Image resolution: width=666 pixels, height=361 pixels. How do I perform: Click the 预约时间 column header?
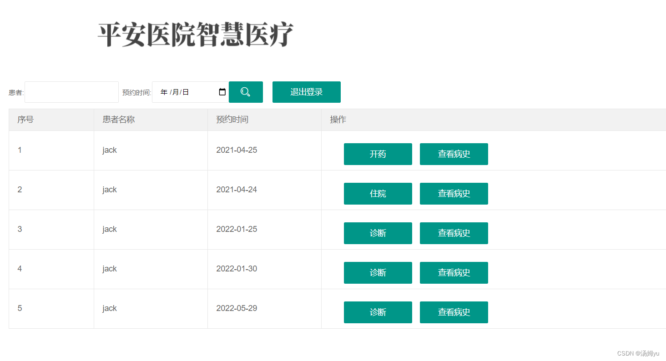tap(232, 119)
